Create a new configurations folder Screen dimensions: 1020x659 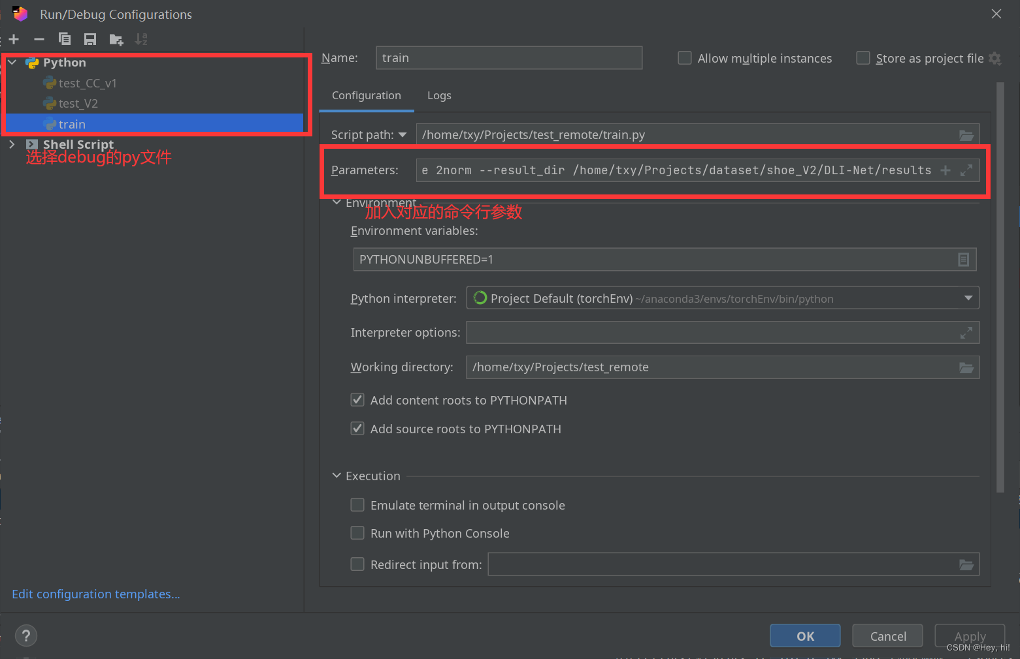click(x=116, y=39)
